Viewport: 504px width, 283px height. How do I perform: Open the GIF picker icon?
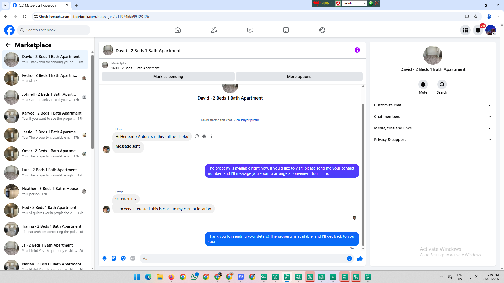coord(133,258)
